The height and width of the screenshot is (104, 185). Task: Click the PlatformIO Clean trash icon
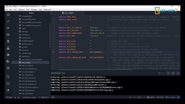click(8, 41)
